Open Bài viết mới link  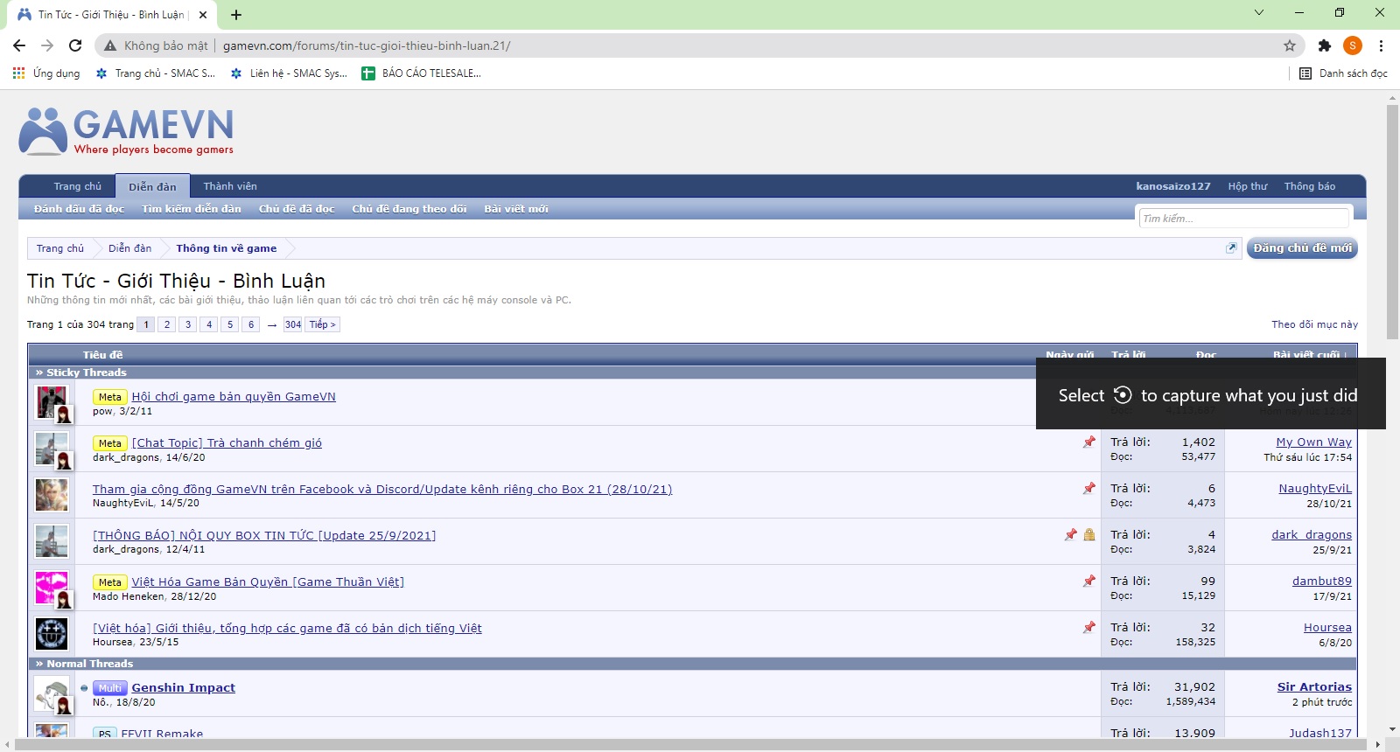click(516, 209)
